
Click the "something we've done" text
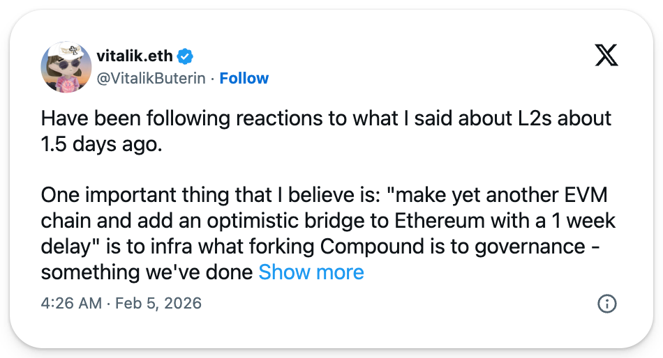[147, 272]
